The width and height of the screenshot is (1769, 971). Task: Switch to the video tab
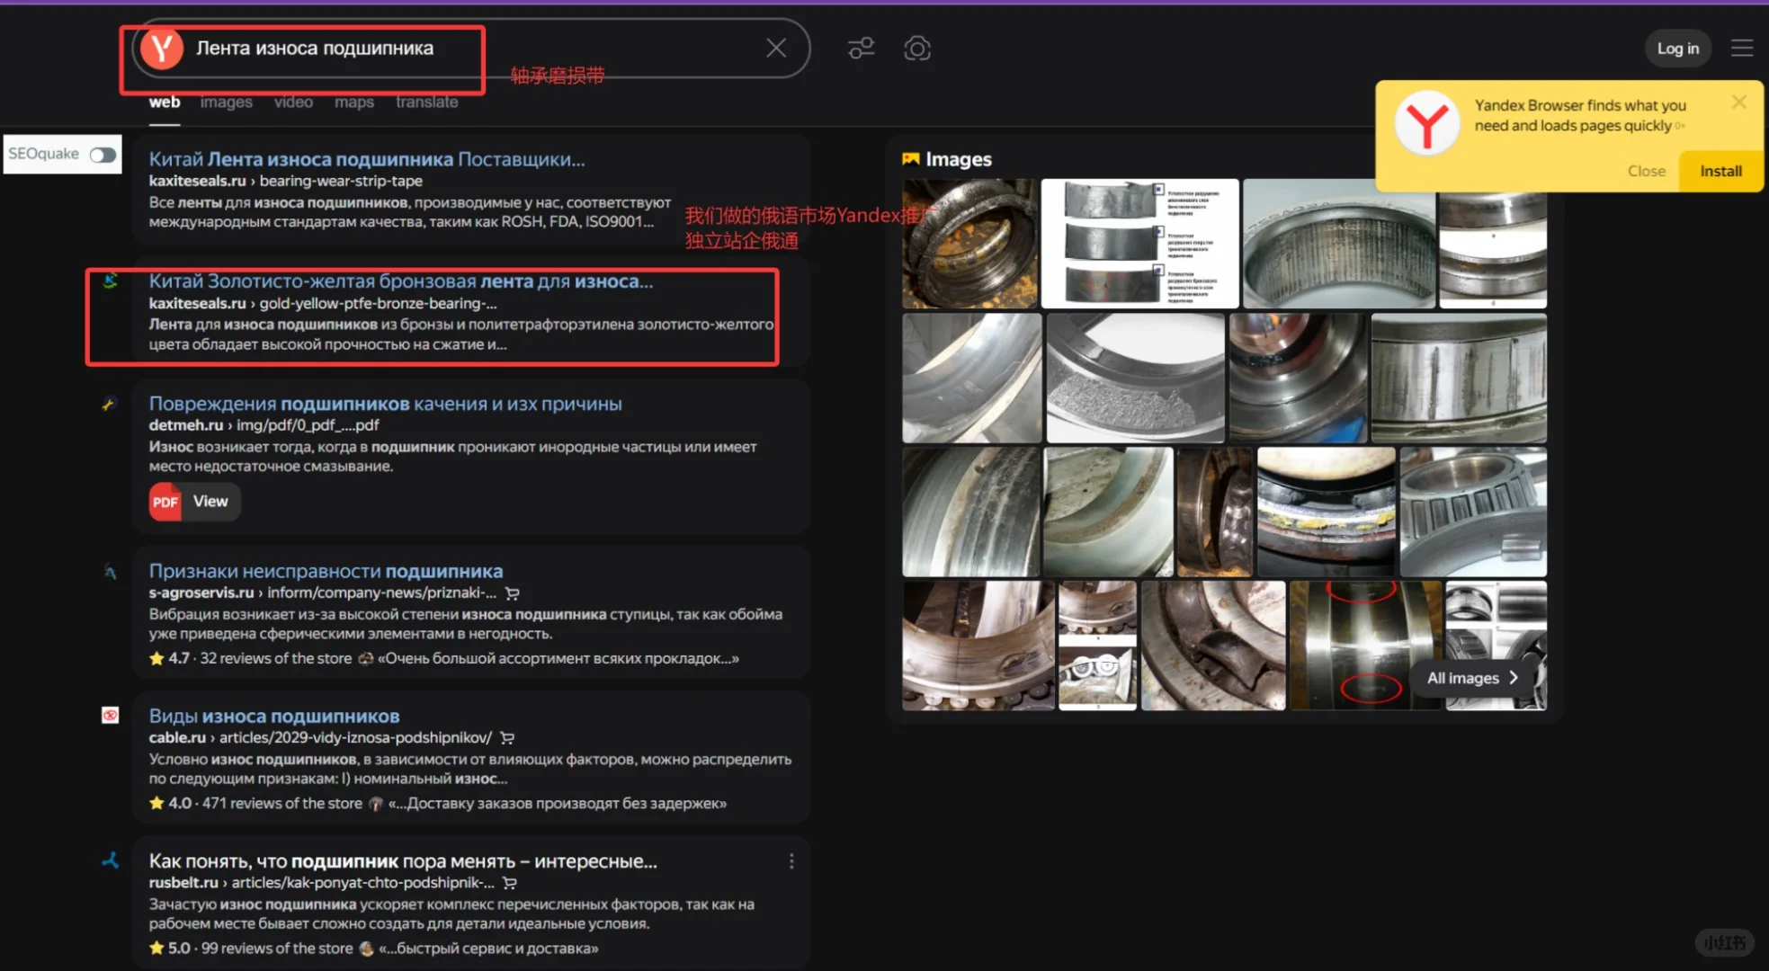pos(293,102)
